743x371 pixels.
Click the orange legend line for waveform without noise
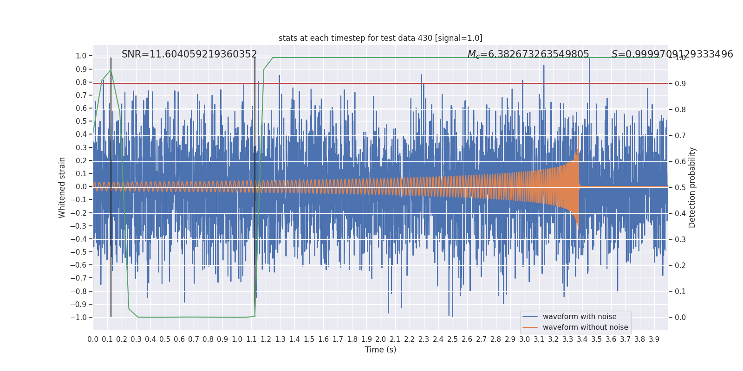(x=530, y=327)
